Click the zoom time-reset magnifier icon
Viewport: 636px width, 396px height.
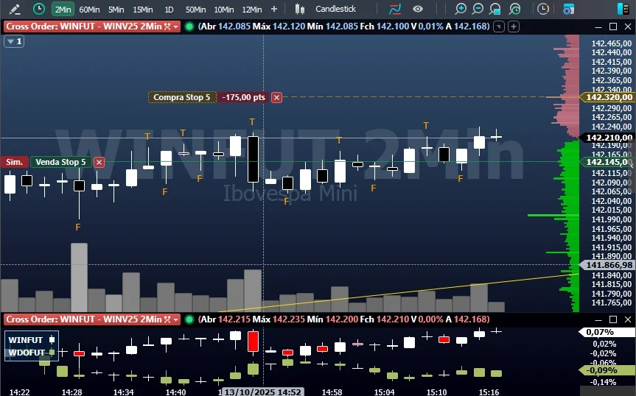(x=514, y=9)
